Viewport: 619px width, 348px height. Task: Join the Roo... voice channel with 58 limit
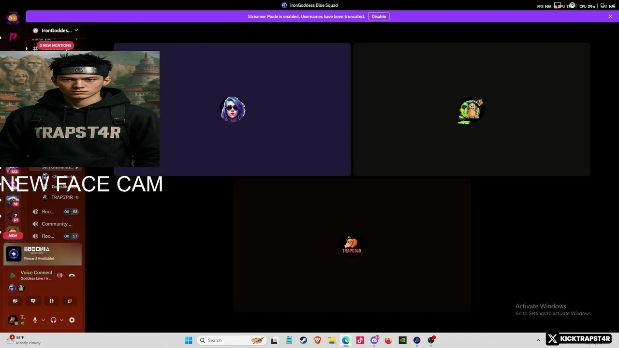(55, 212)
